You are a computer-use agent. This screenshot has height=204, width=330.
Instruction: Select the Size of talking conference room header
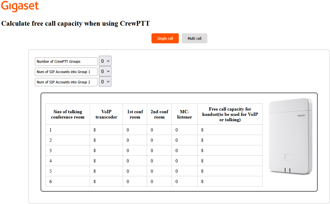[68, 114]
